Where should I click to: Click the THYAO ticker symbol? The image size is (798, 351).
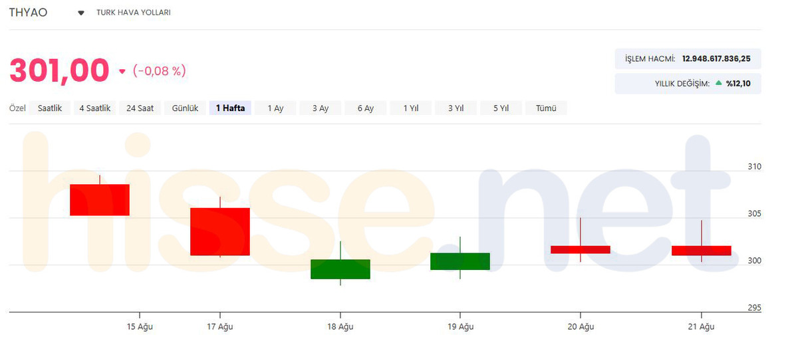click(28, 12)
